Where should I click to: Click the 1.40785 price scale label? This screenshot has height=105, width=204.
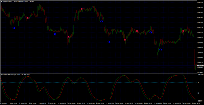200,43
